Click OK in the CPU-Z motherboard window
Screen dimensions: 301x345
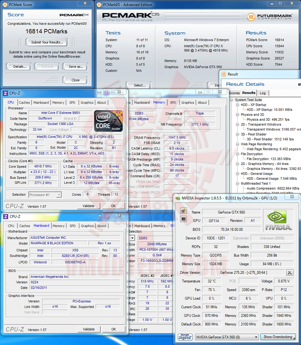pos(114,329)
